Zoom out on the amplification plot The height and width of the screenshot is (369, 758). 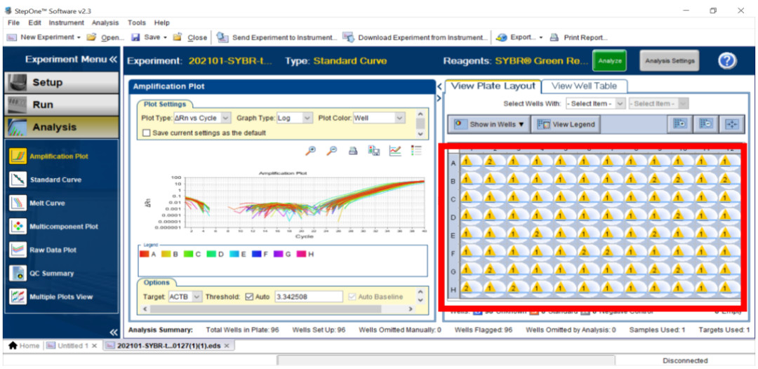(332, 150)
